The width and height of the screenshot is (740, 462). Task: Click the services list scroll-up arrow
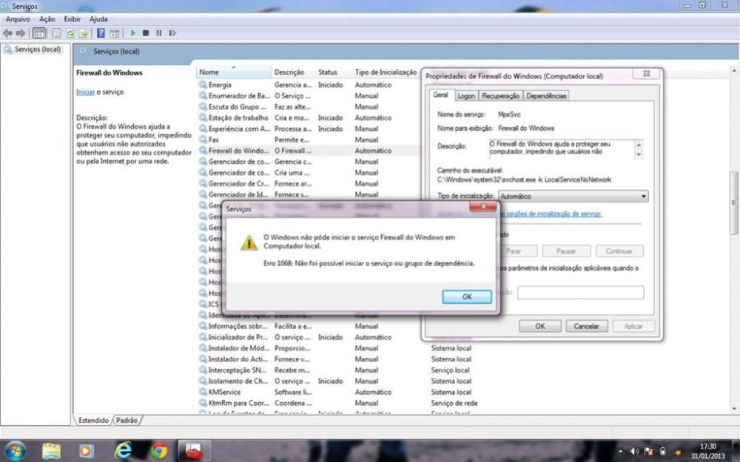tap(733, 71)
